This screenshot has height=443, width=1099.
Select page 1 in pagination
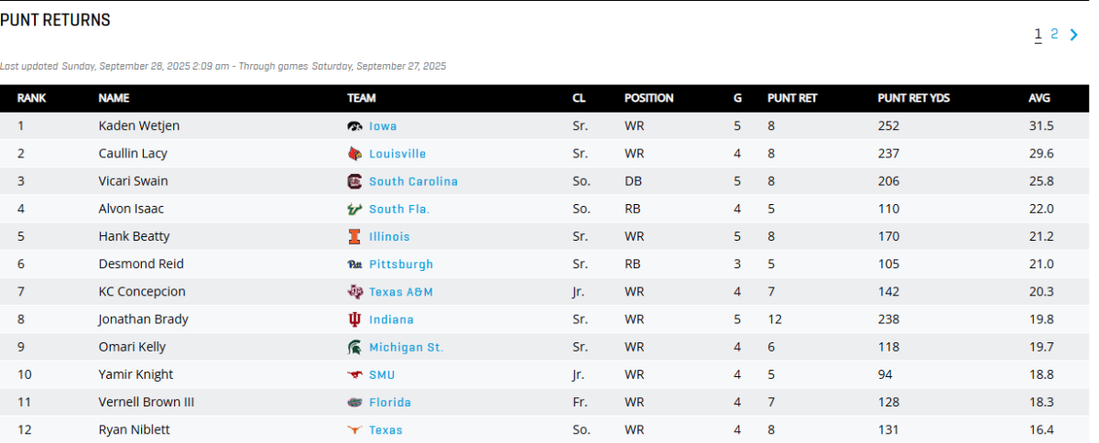(x=1038, y=35)
